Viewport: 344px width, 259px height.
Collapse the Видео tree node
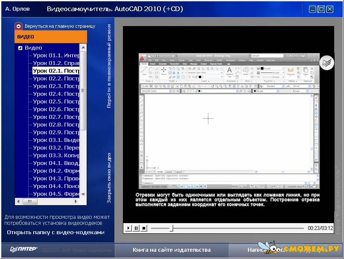pyautogui.click(x=20, y=48)
